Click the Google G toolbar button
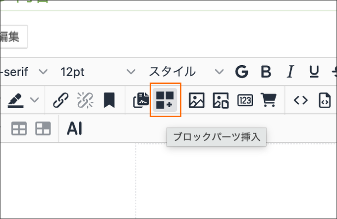This screenshot has width=337, height=219. point(242,72)
